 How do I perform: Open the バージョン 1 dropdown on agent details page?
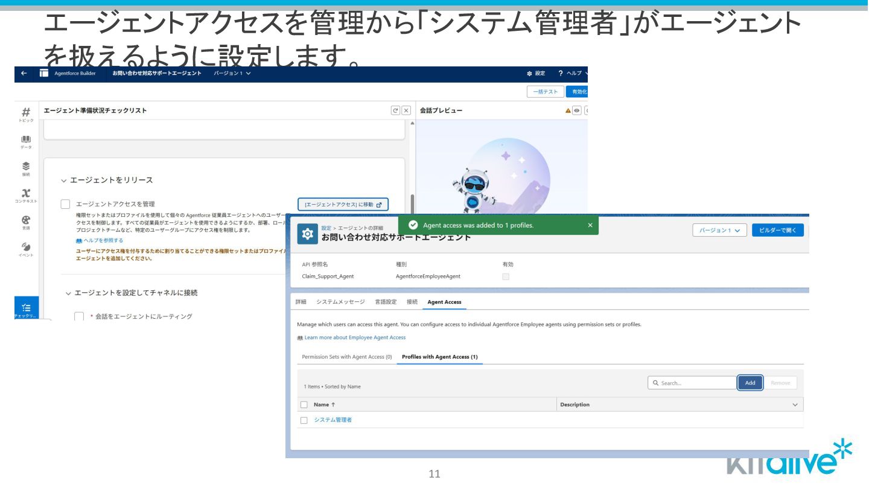[x=719, y=230]
